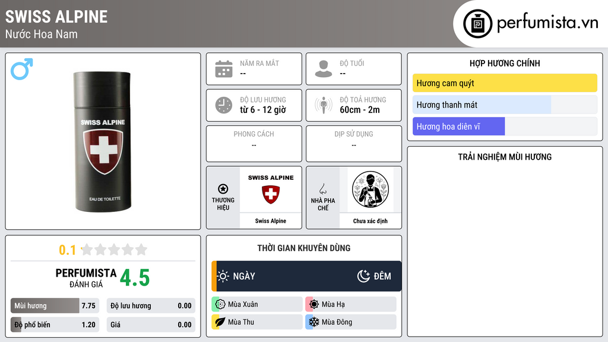This screenshot has width=608, height=342.
Task: Click the perfumista.vn bottle logo icon
Action: (477, 24)
